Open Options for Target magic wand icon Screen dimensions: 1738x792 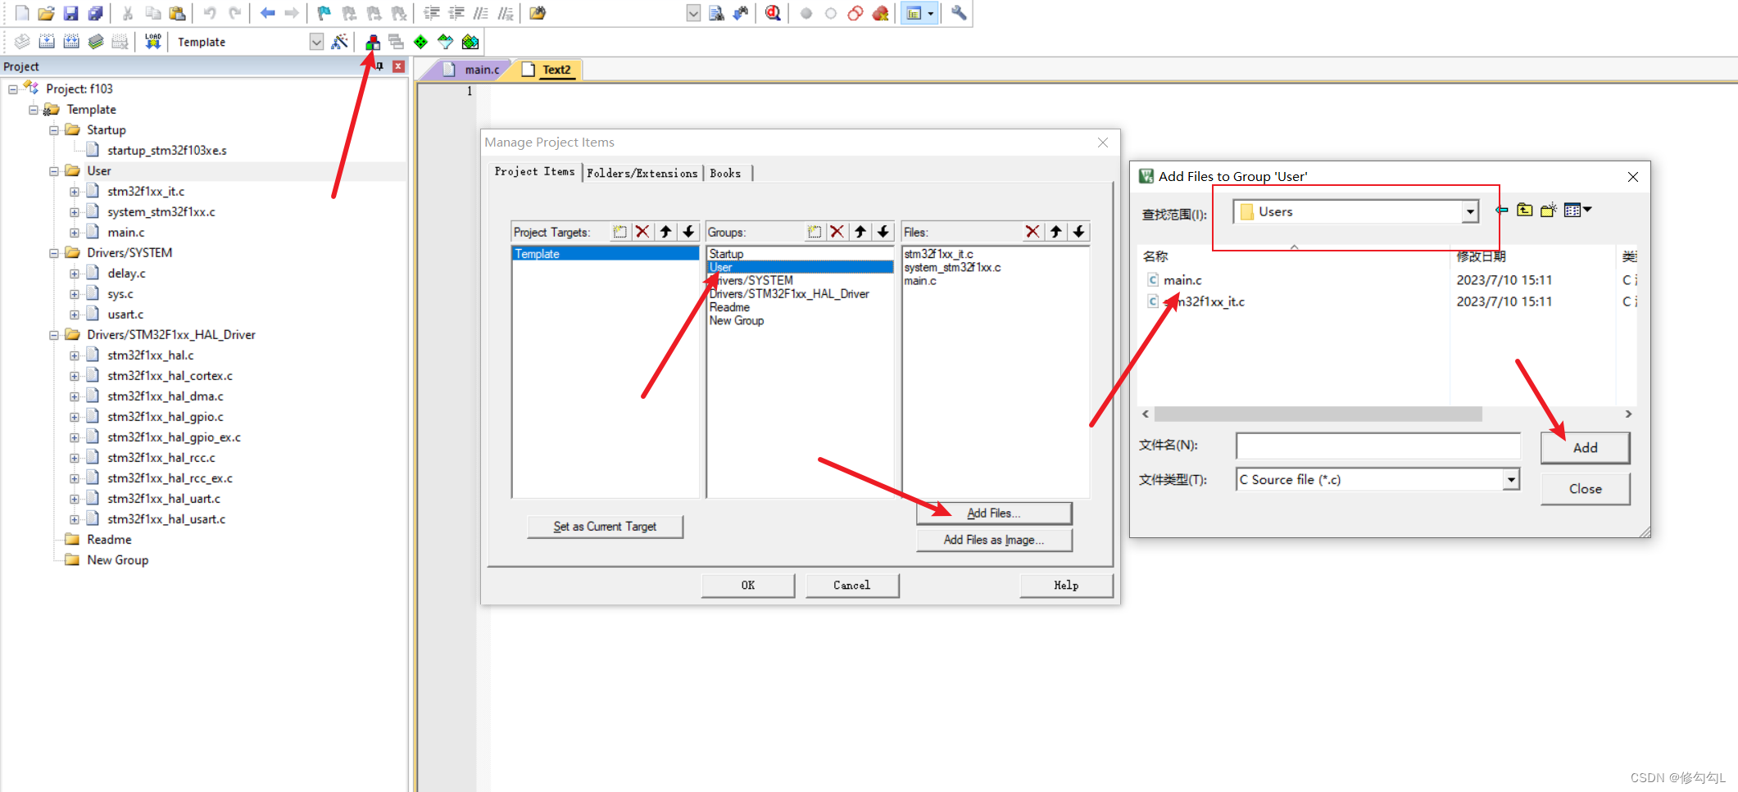(339, 42)
